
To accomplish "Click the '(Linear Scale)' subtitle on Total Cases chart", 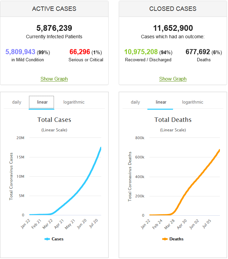I will (x=54, y=130).
